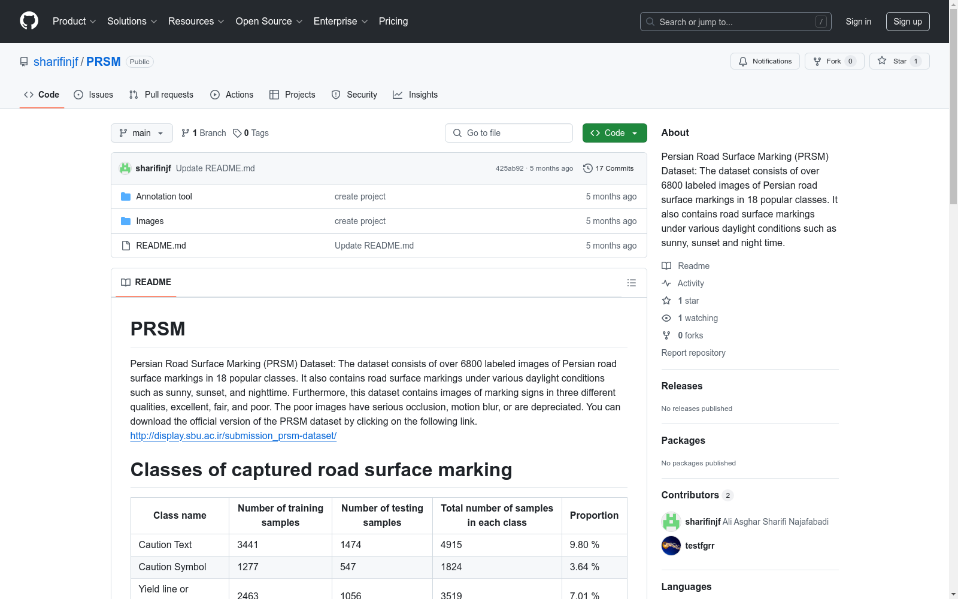This screenshot has height=599, width=958.
Task: Open the Packages heading link
Action: [683, 440]
